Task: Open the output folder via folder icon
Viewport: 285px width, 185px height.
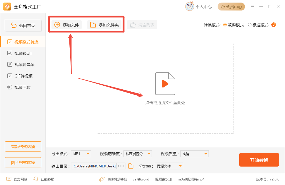Action: pyautogui.click(x=131, y=166)
